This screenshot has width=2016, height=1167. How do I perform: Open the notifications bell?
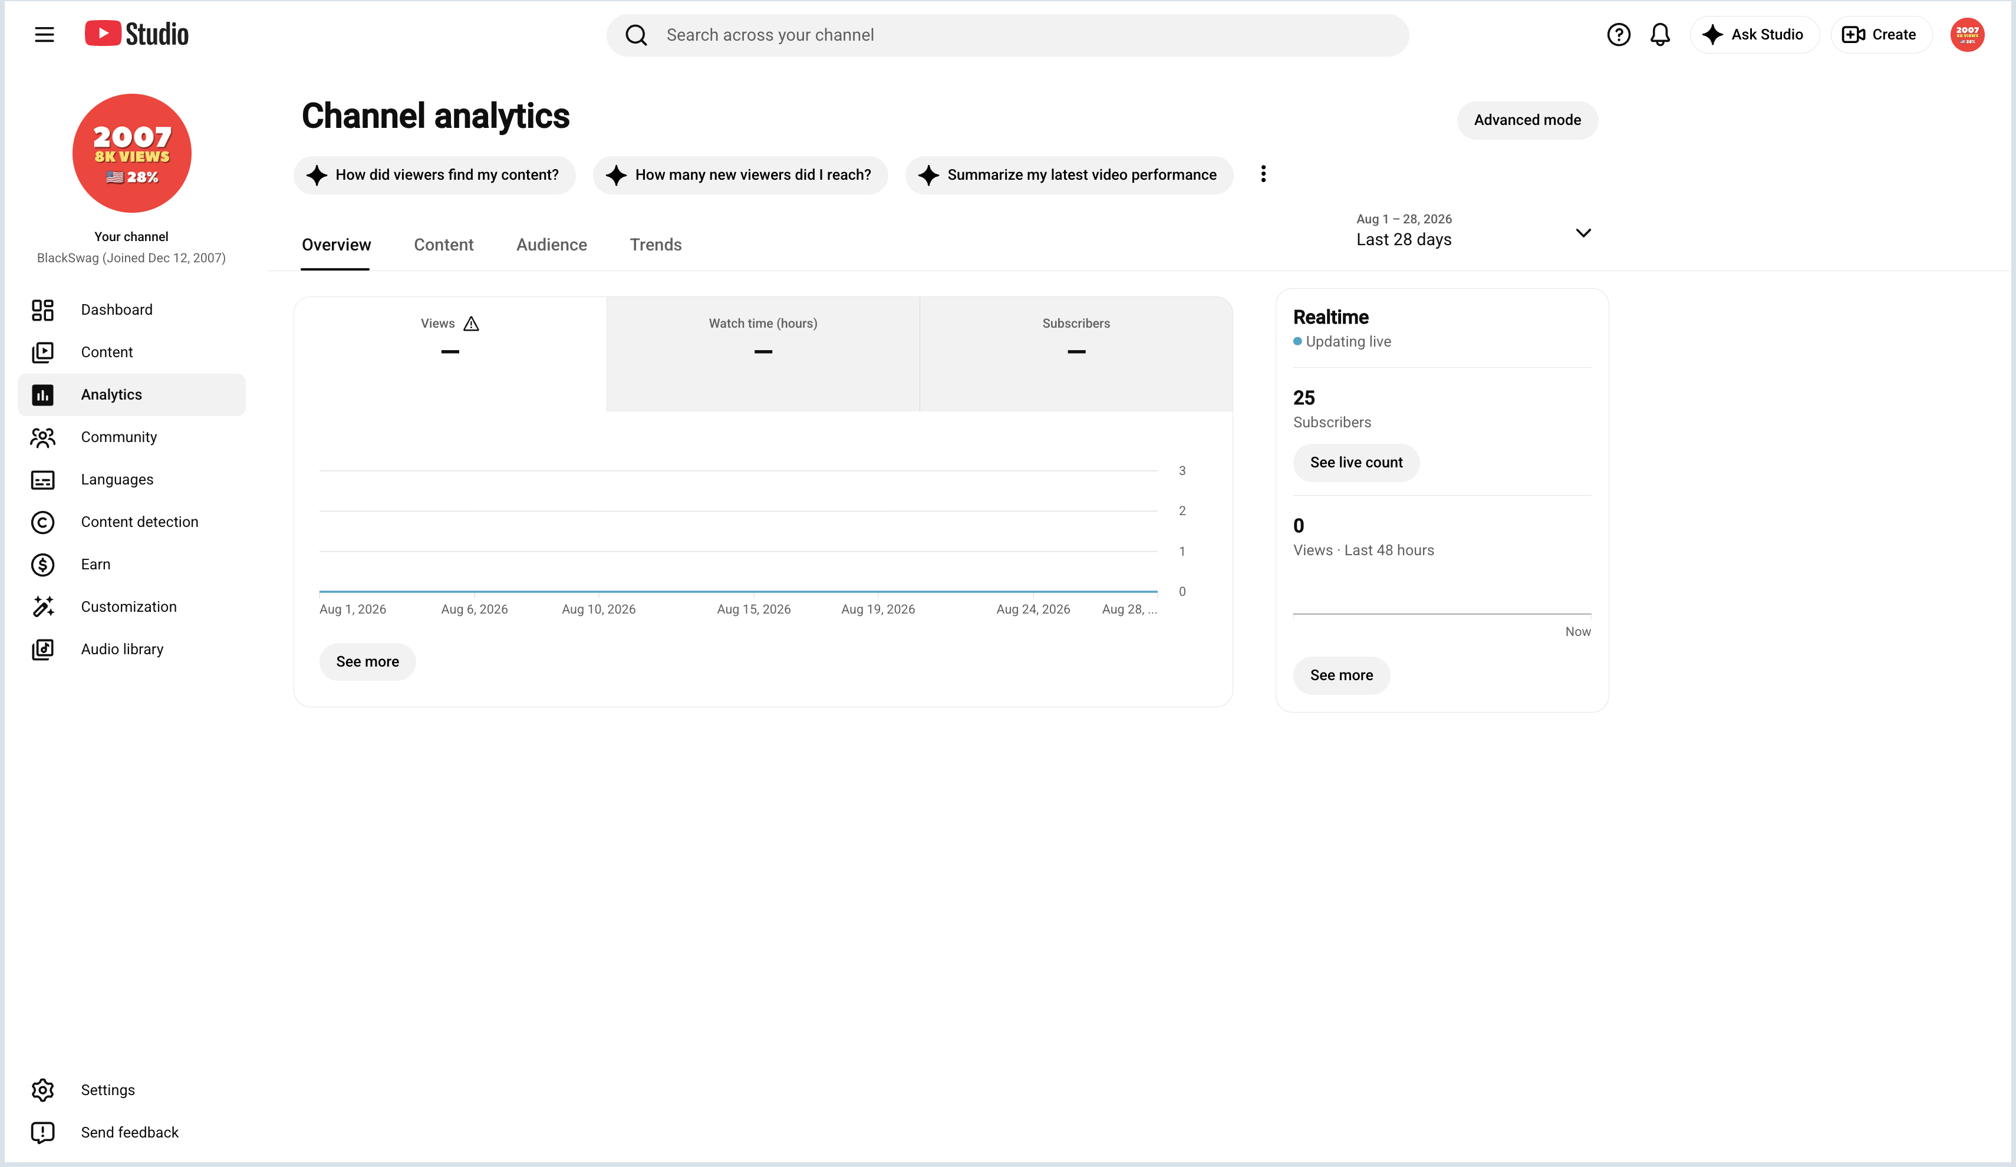click(x=1660, y=34)
